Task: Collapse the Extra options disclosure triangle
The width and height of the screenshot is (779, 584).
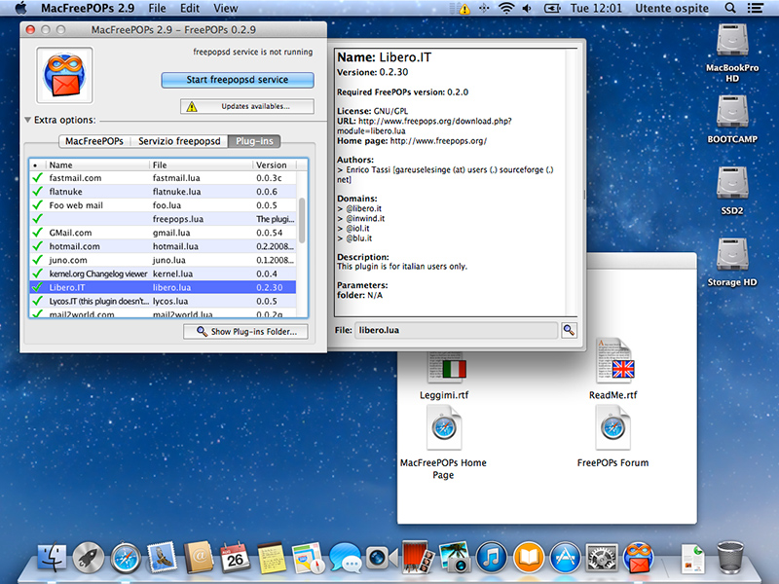Action: tap(28, 120)
